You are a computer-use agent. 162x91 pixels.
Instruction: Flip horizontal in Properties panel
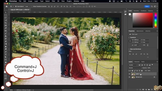144,45
